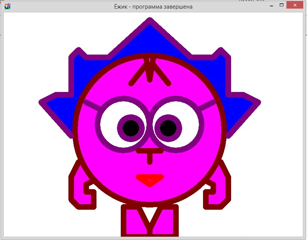Click the window title text 'Ёжик - программа завершена'

click(153, 7)
